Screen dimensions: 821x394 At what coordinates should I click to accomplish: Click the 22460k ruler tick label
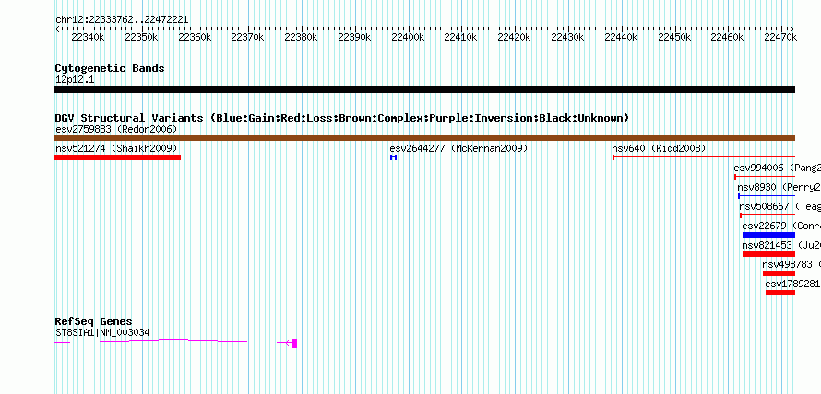coord(727,37)
